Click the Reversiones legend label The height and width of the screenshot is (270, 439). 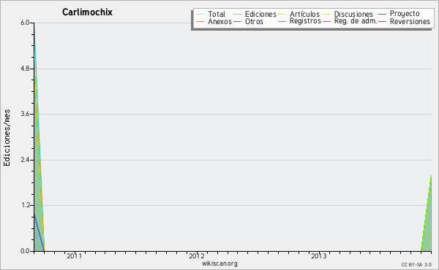tap(410, 21)
